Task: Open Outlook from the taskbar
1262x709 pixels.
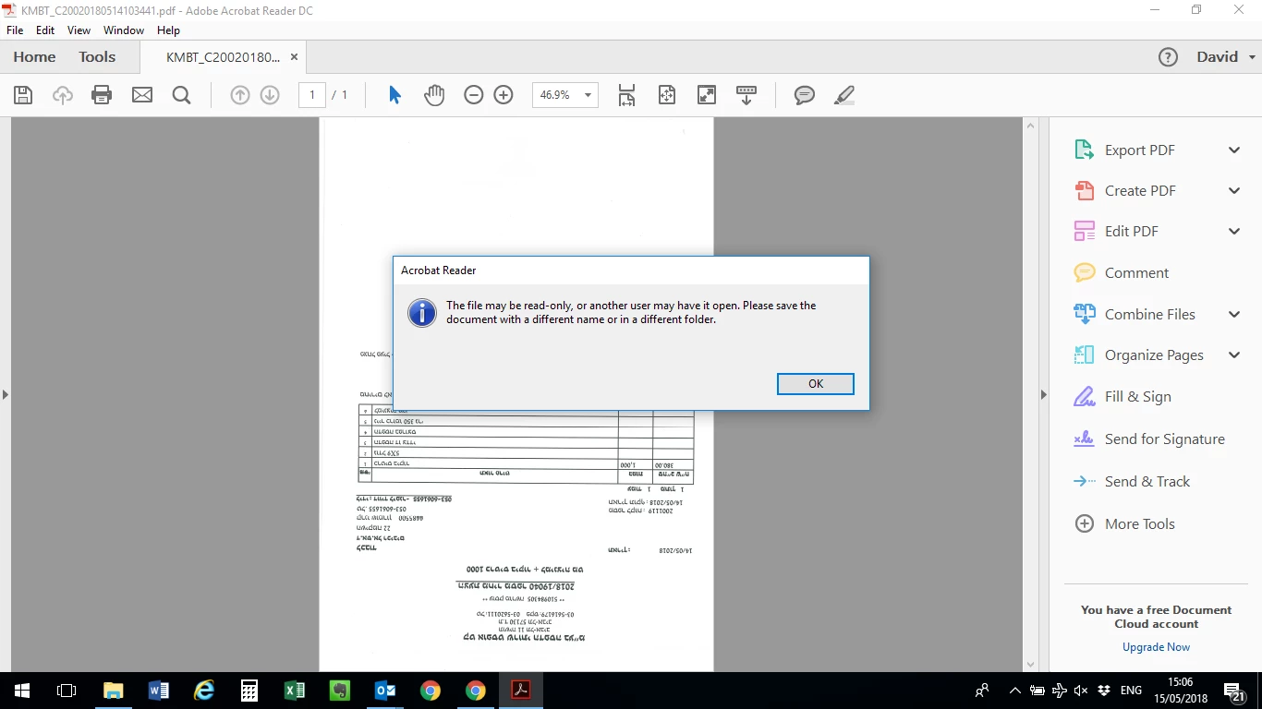Action: (385, 691)
